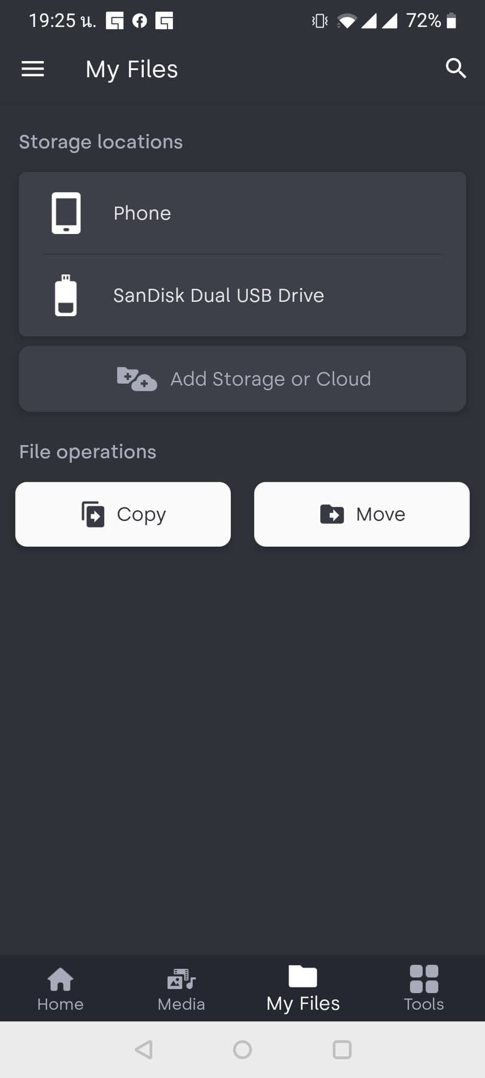Open the hamburger navigation menu
This screenshot has height=1078, width=485.
33,69
